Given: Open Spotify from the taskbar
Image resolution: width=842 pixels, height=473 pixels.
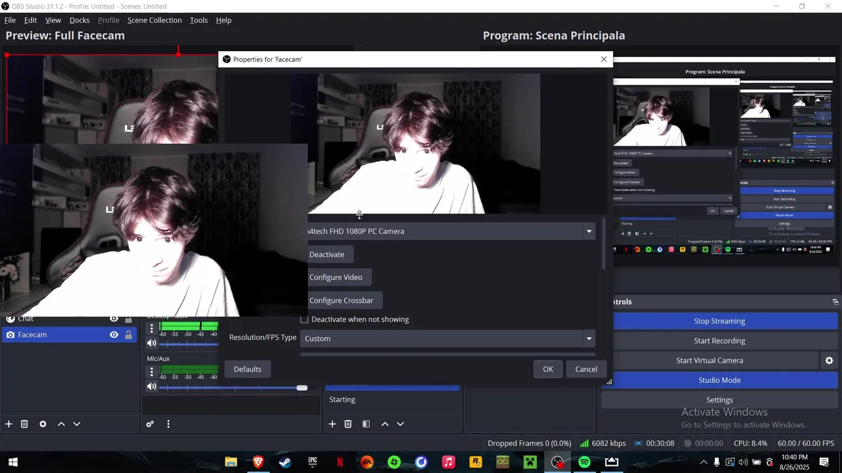Looking at the screenshot, I should (584, 462).
